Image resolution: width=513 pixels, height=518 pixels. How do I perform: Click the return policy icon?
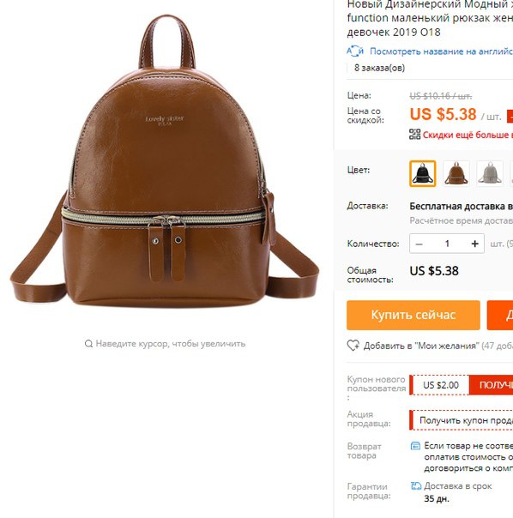(415, 446)
